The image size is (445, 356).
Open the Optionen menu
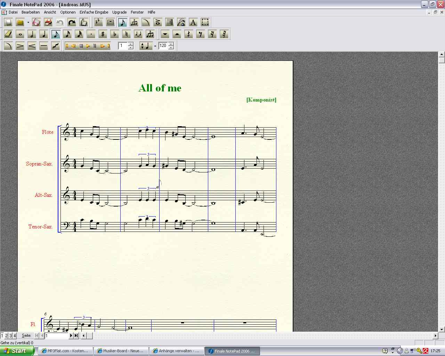pos(68,12)
